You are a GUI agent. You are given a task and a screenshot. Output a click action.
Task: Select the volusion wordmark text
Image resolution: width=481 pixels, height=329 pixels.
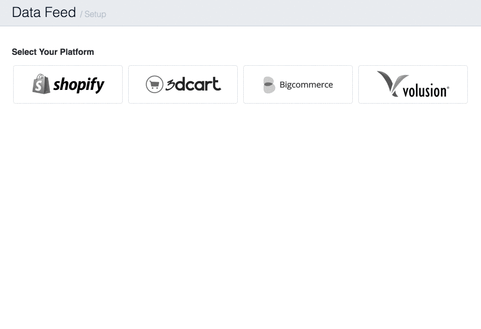point(425,90)
